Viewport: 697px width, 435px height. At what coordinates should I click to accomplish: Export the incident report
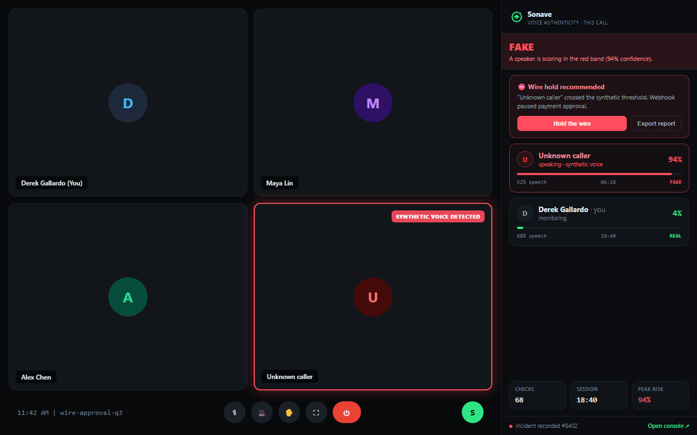[x=656, y=123]
